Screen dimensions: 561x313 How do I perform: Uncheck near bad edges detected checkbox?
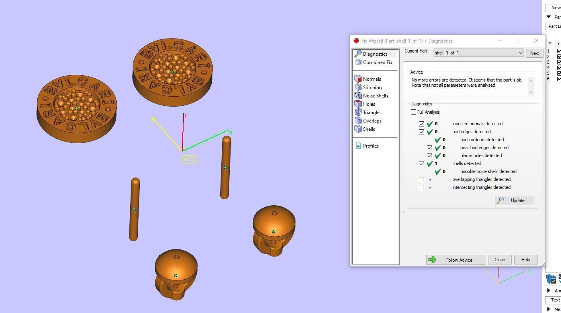coord(429,148)
